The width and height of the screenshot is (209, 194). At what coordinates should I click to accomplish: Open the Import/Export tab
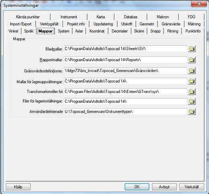(x=20, y=24)
